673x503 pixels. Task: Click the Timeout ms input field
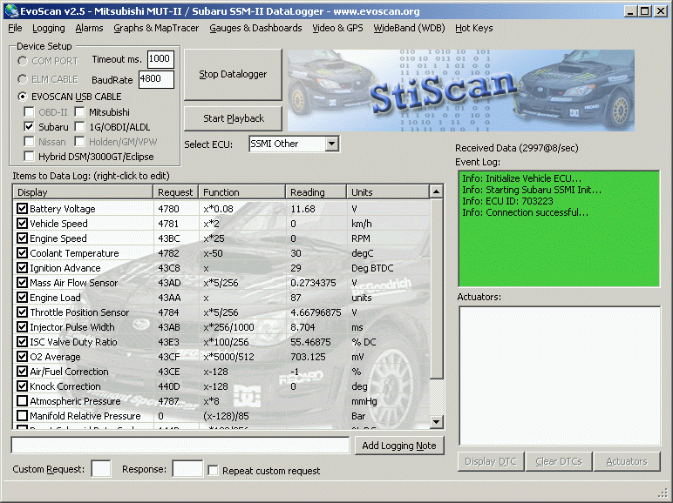160,59
